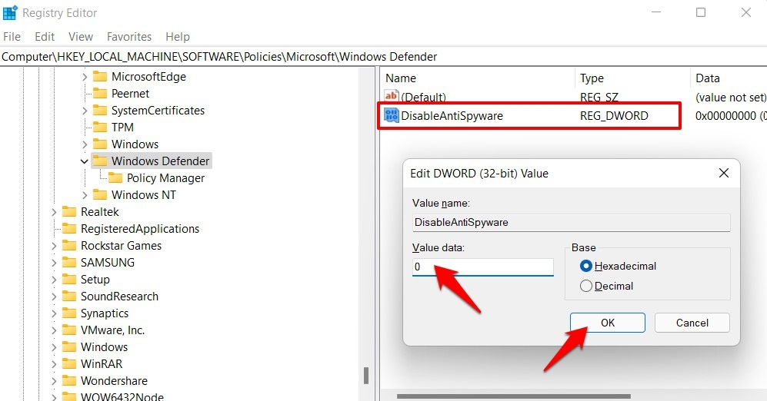Image resolution: width=767 pixels, height=401 pixels.
Task: Expand the MicrosoftEdge key
Action: tap(84, 77)
